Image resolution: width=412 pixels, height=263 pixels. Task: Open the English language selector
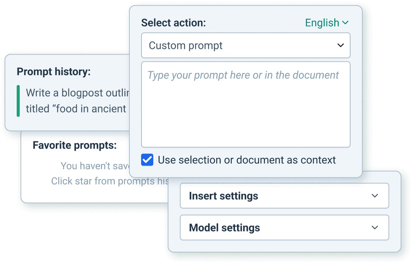point(327,23)
